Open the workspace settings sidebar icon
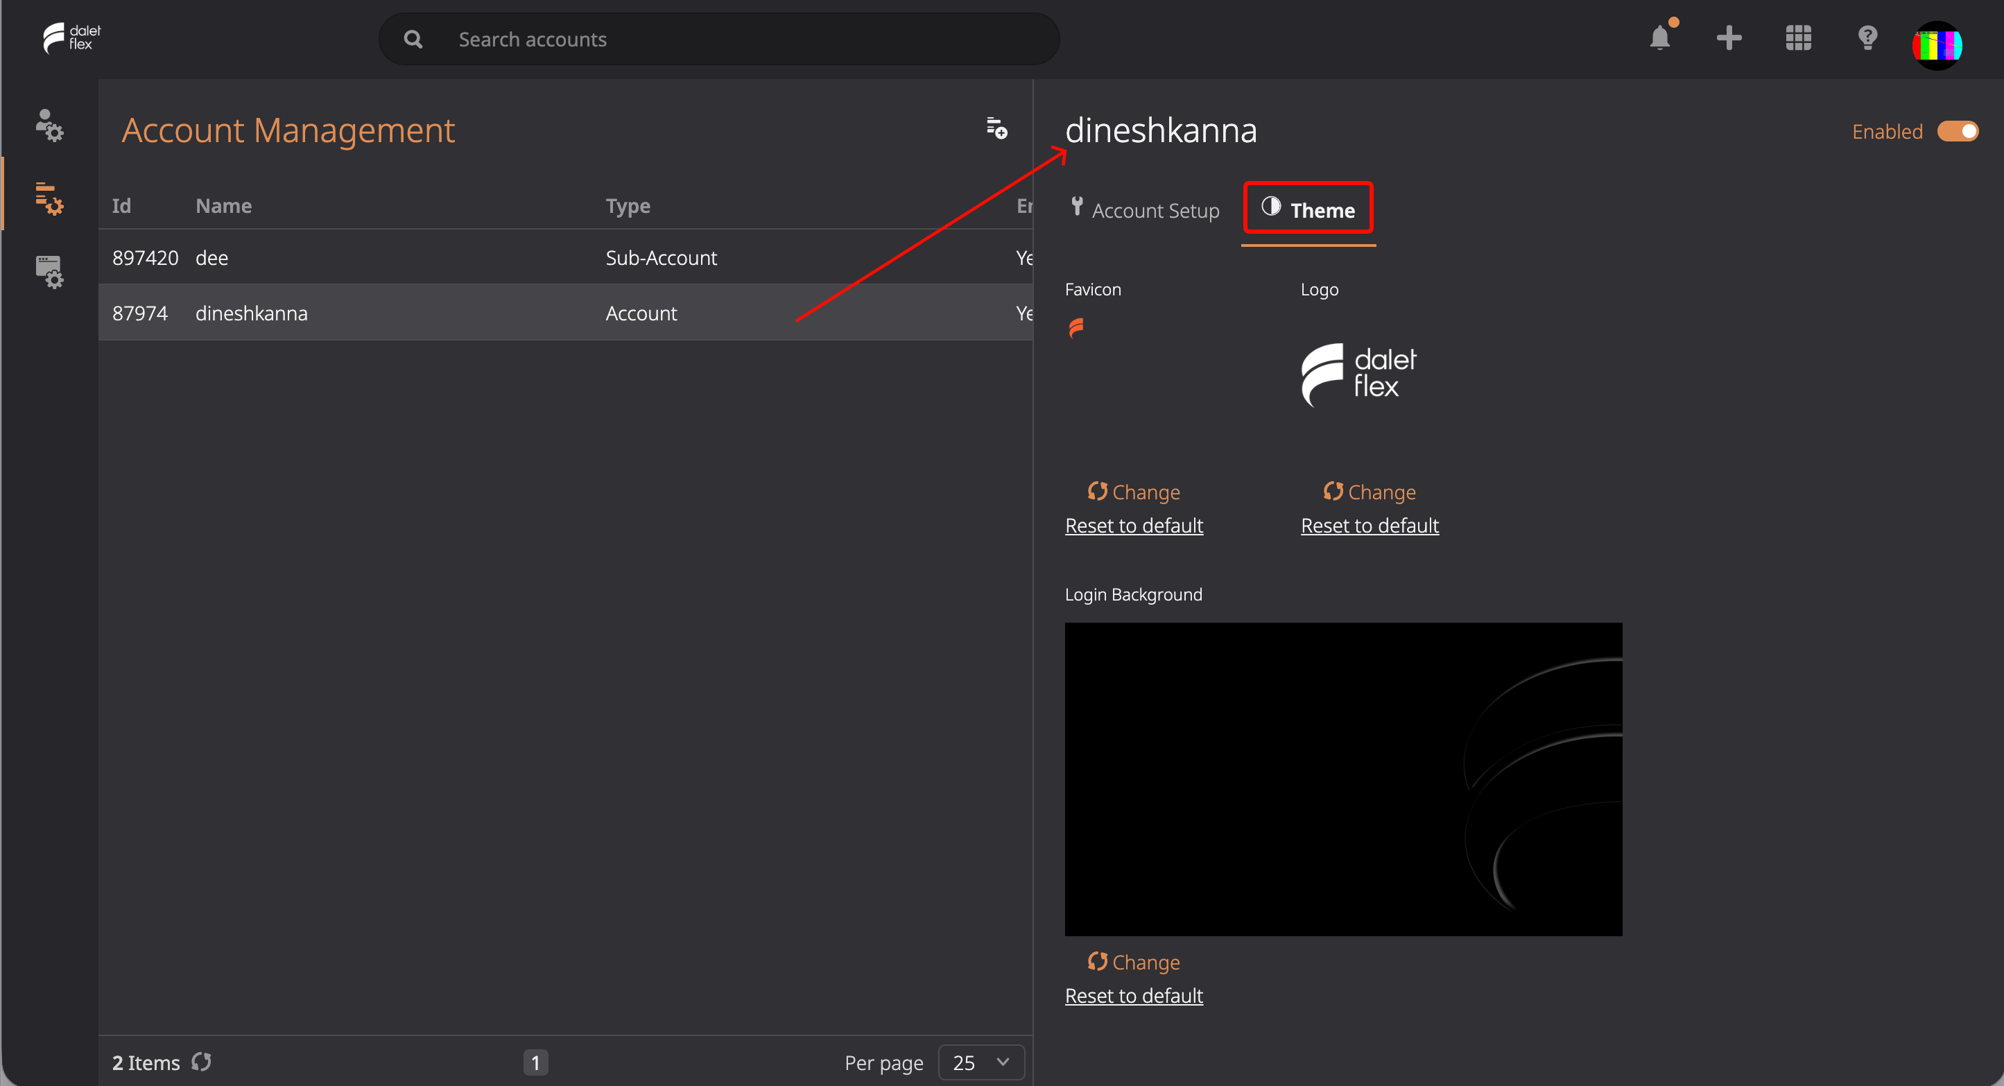 coord(49,272)
